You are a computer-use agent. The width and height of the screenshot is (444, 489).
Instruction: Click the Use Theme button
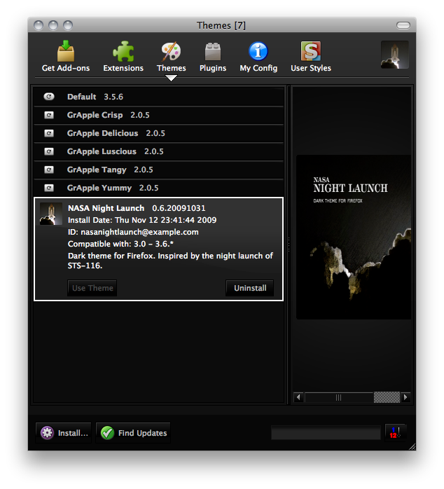pos(92,288)
